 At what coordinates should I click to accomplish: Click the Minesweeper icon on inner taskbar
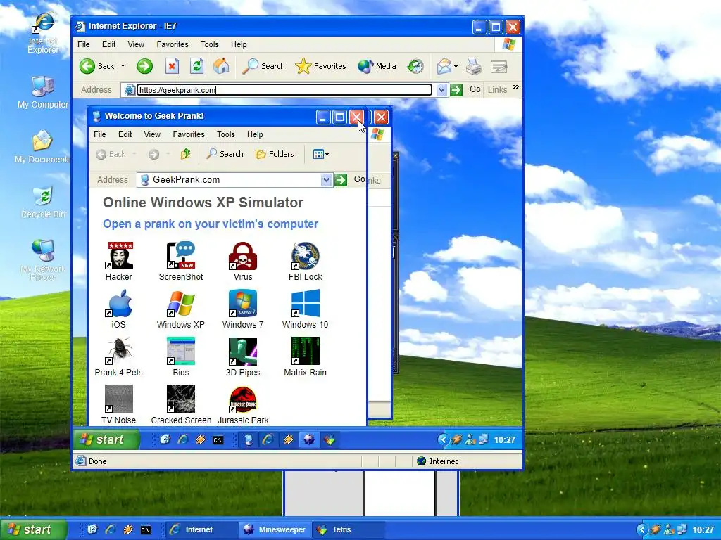pyautogui.click(x=308, y=440)
